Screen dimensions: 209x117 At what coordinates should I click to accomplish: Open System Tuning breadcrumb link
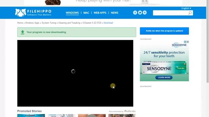[49, 23]
